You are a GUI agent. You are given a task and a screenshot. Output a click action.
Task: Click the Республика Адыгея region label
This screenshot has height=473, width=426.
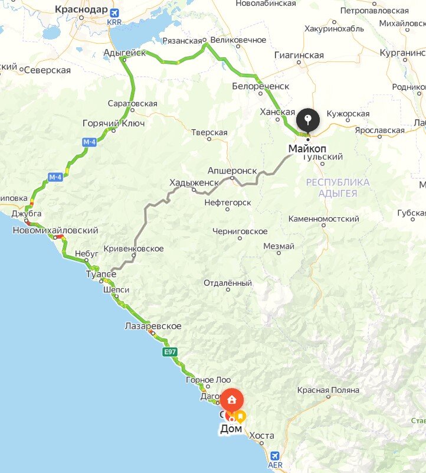tap(337, 188)
